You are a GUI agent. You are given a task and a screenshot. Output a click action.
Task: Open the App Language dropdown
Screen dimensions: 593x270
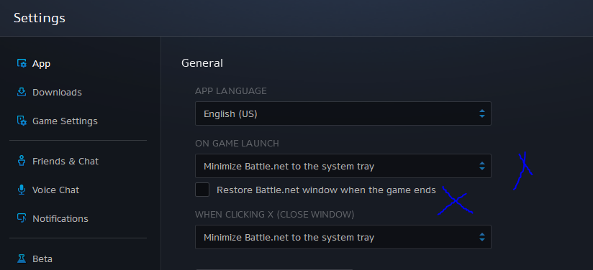pyautogui.click(x=343, y=113)
